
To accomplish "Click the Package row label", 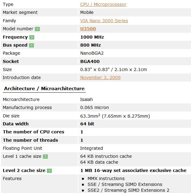I will [11, 53].
